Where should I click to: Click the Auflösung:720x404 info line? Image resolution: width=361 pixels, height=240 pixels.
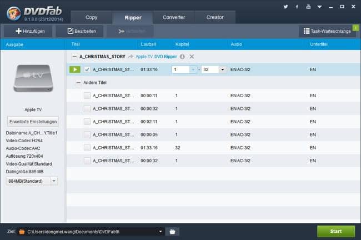[x=24, y=156]
